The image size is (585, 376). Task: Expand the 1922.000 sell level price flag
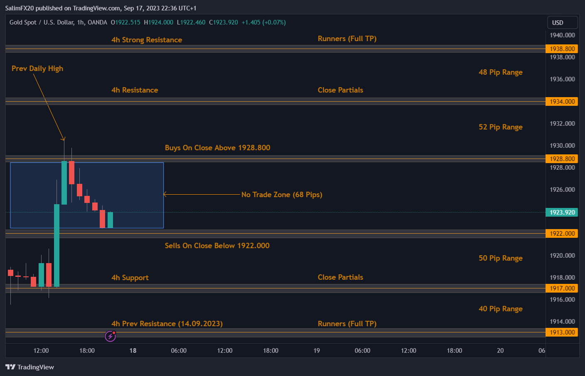(x=562, y=233)
